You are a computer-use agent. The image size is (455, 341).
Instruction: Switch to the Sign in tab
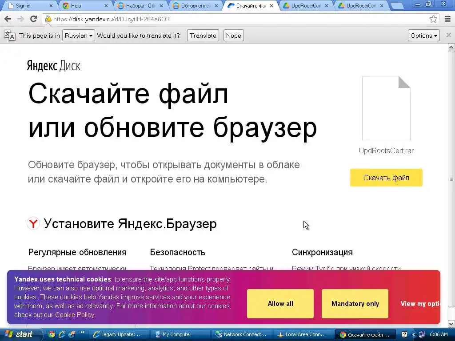coord(29,6)
